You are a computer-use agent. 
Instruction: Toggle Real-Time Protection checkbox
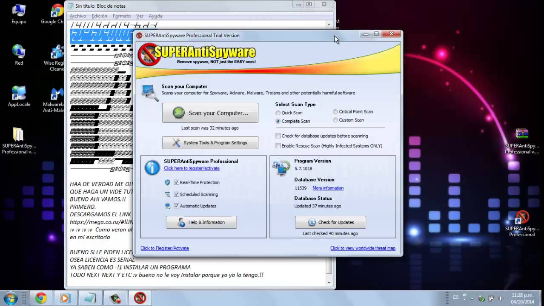coord(176,182)
